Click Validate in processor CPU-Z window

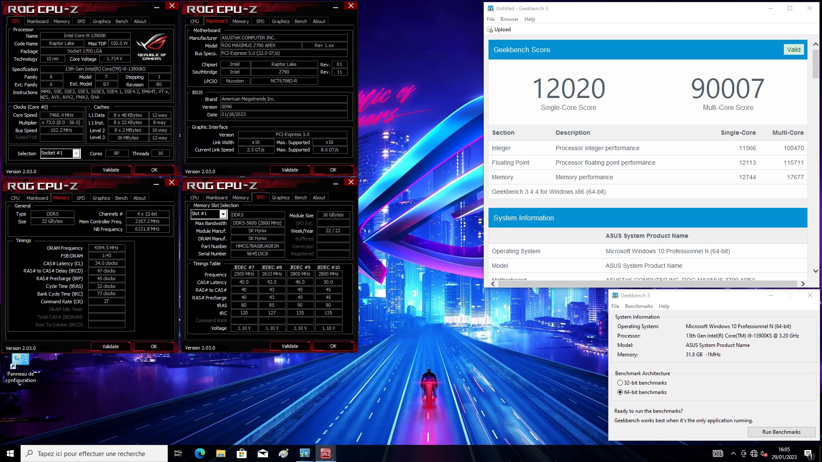(111, 170)
